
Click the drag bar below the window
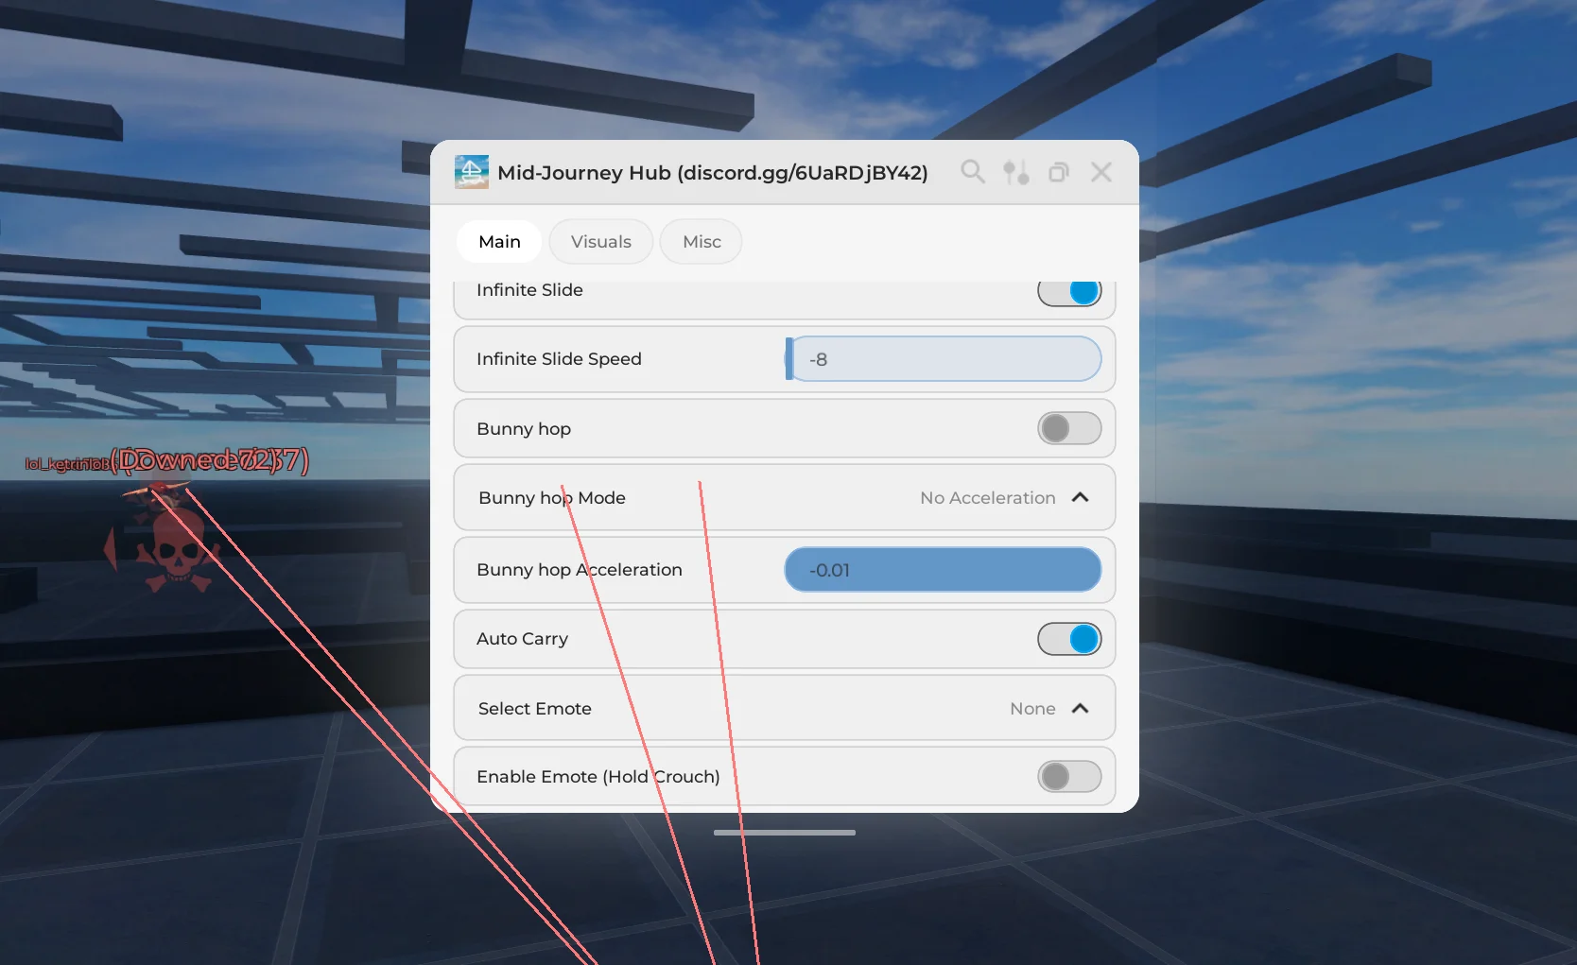pyautogui.click(x=785, y=833)
